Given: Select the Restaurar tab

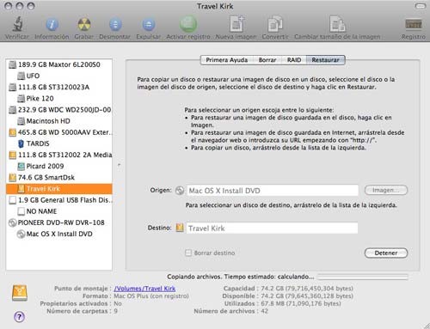Looking at the screenshot, I should coord(326,60).
